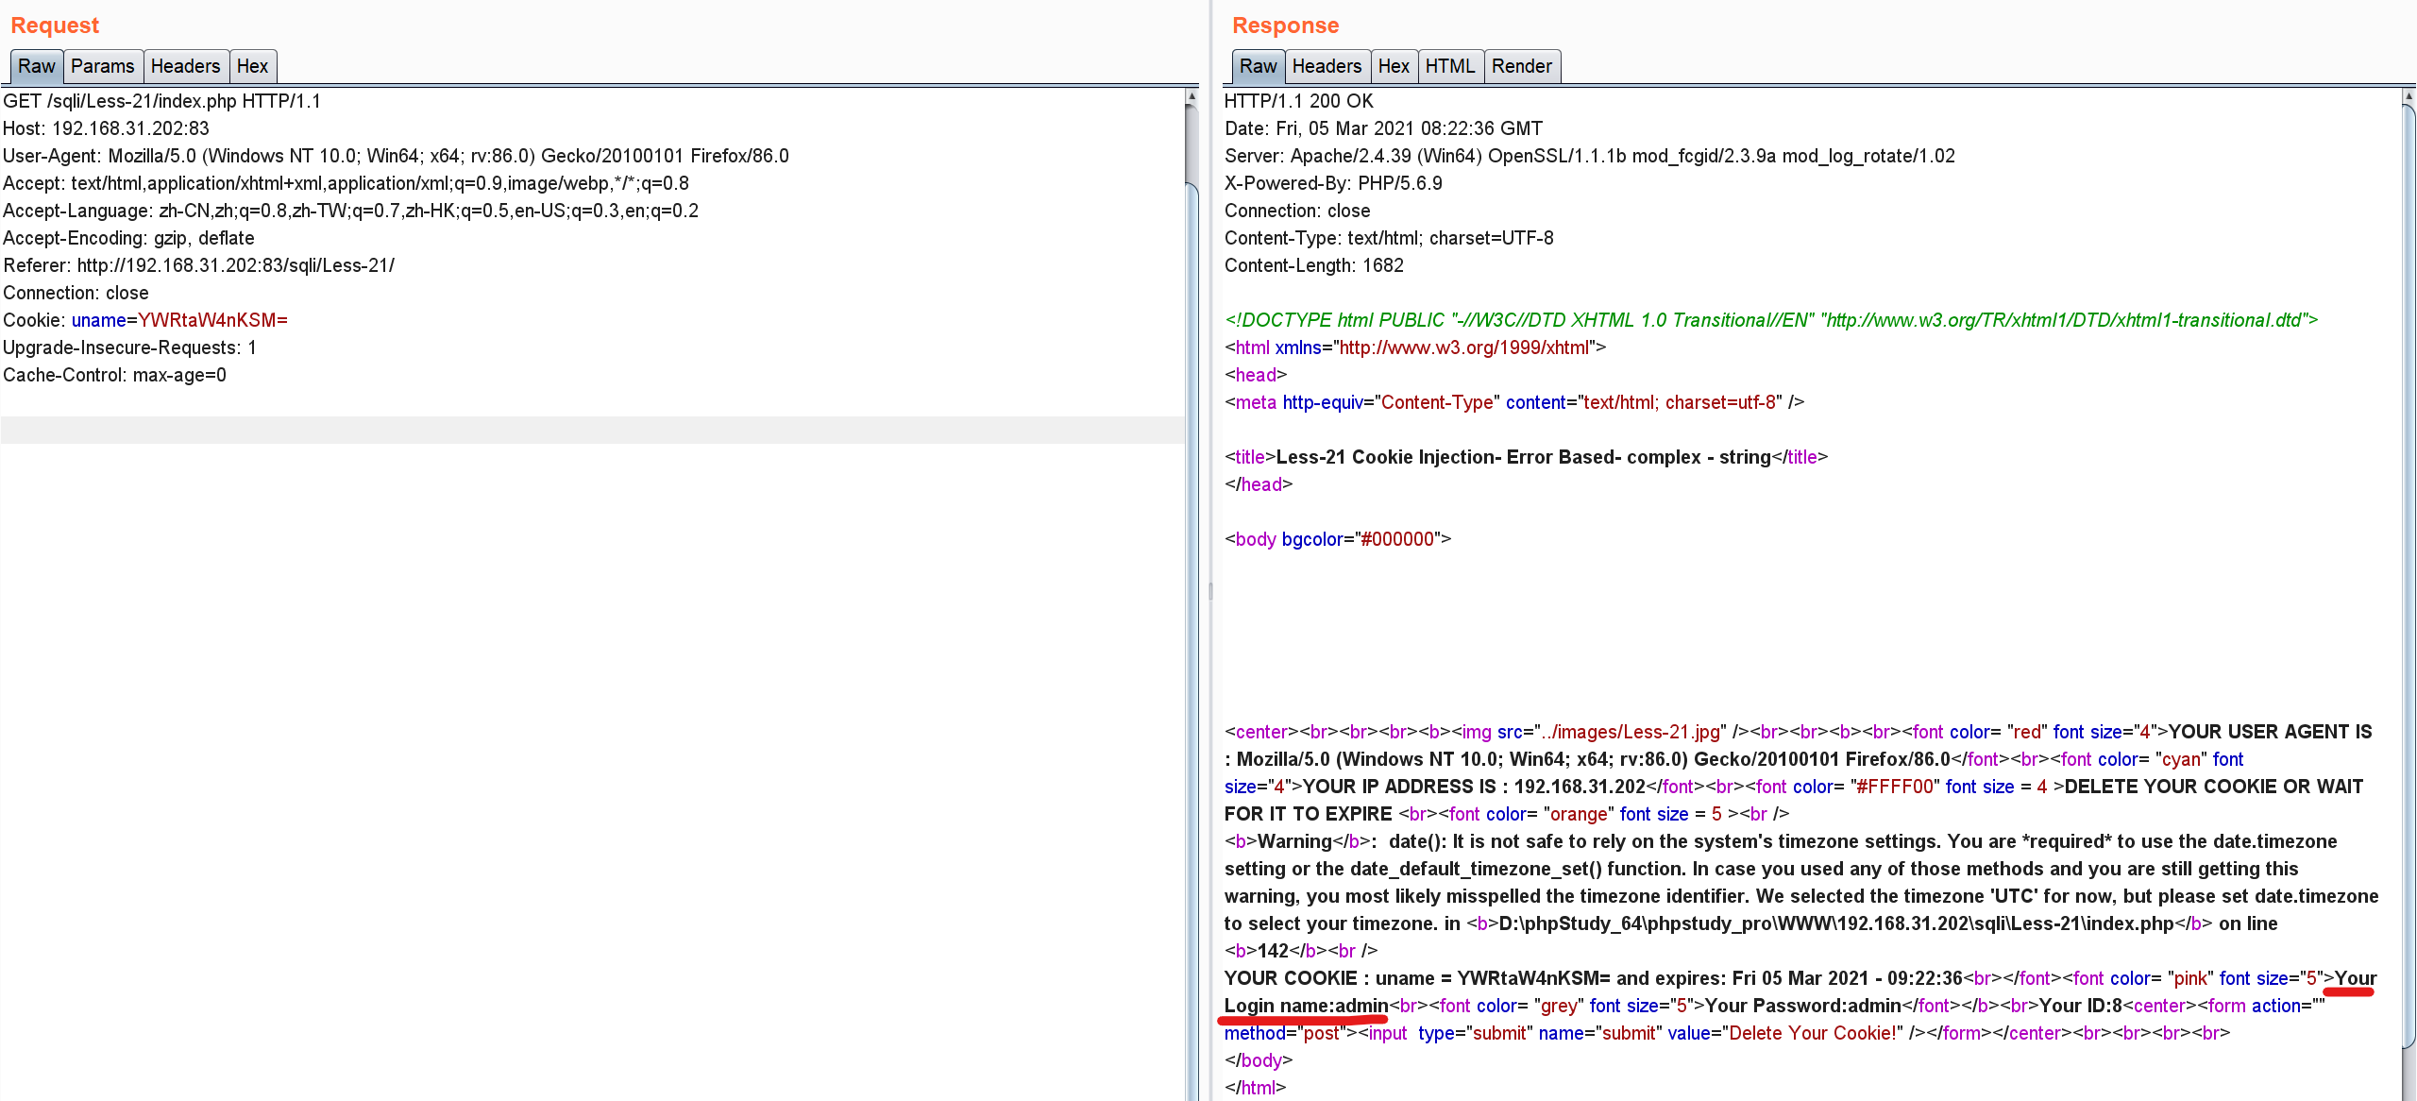Open the response Headers tab
This screenshot has height=1101, width=2417.
point(1327,66)
